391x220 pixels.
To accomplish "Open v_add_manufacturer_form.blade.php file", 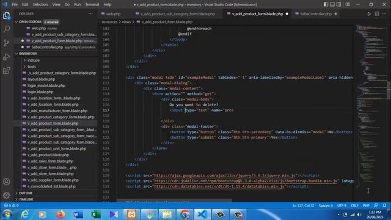I will coord(57,111).
